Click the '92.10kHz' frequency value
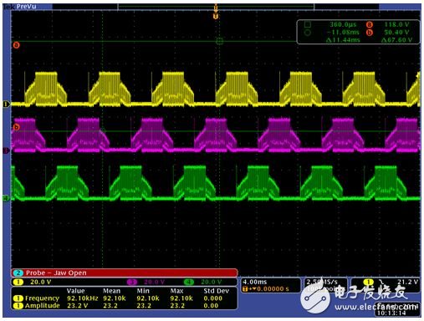424x321 pixels. [83, 298]
